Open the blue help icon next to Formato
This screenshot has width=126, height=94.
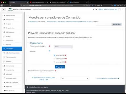coord(50,51)
